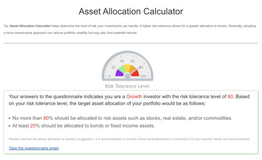The width and height of the screenshot is (262, 160).
Task: Click the 'Asset Allocation Calculator' heading
Action: pos(131,11)
